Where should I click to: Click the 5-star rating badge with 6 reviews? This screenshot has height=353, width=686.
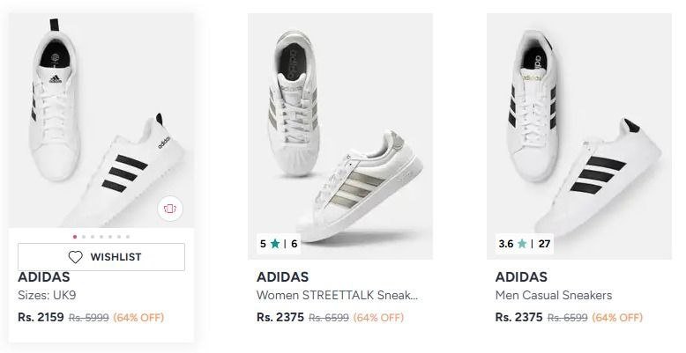point(279,244)
